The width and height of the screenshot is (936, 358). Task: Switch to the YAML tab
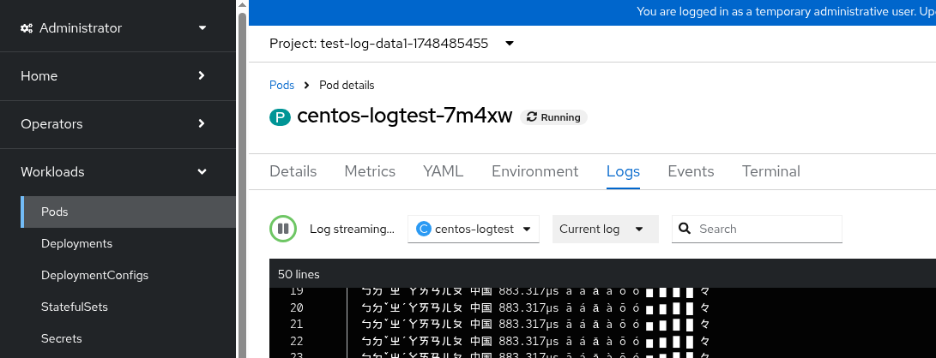click(x=443, y=171)
